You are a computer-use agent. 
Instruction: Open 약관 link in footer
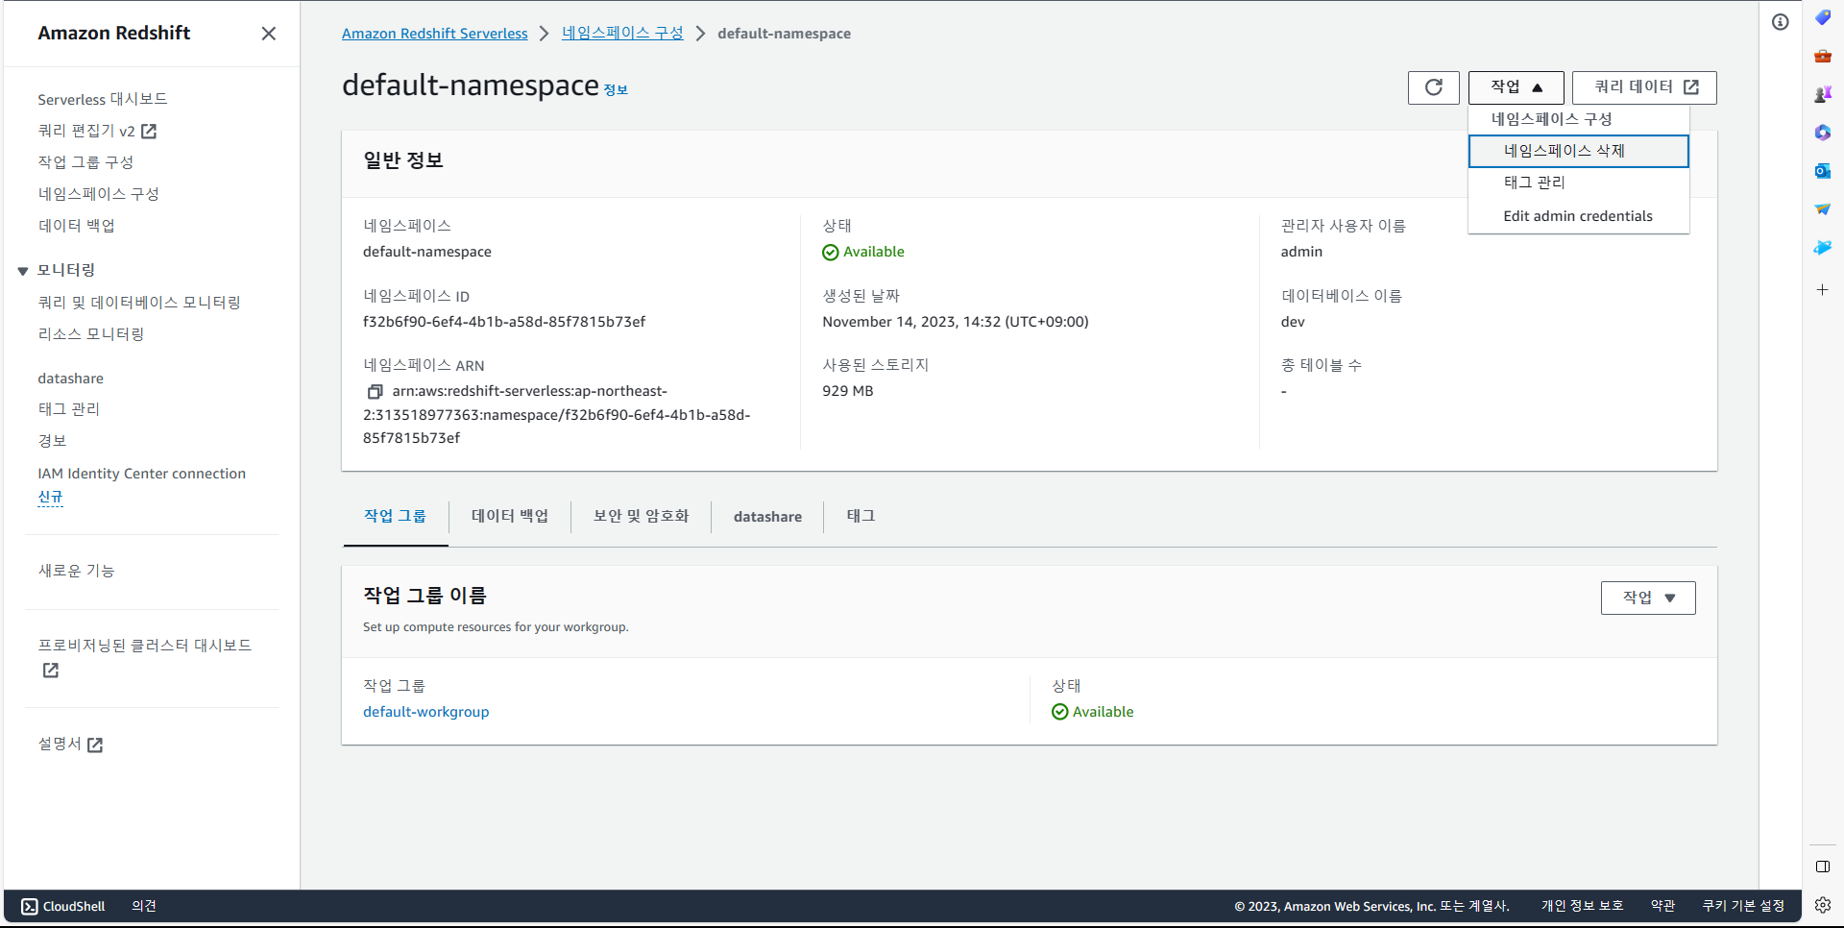point(1662,906)
